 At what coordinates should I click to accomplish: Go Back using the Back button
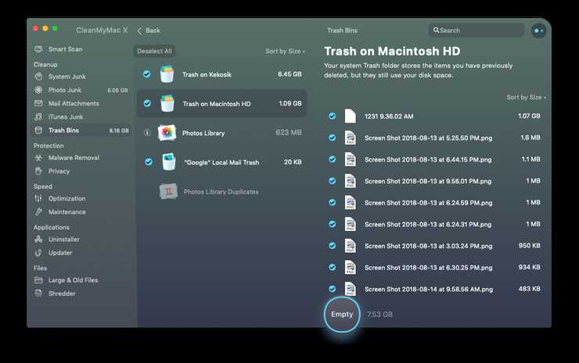point(149,30)
